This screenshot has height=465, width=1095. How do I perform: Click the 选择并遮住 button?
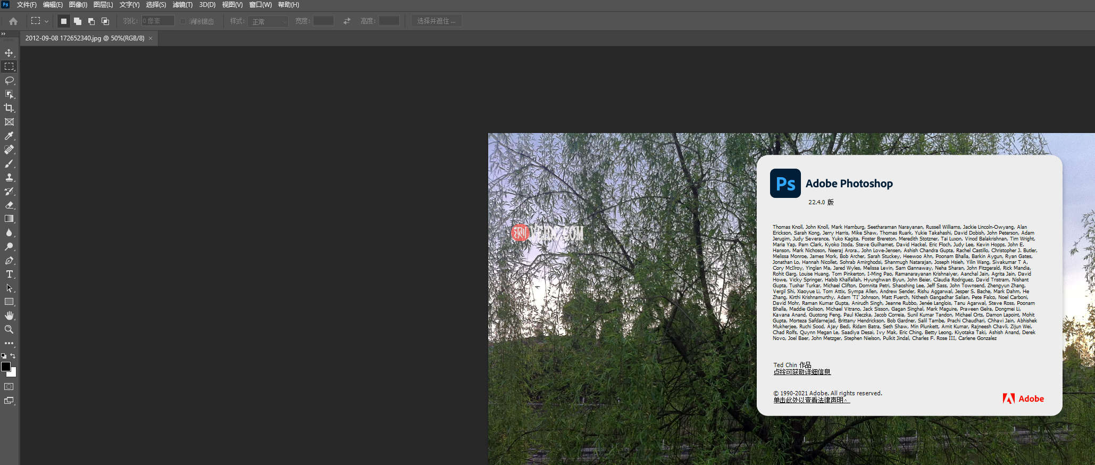(x=436, y=21)
